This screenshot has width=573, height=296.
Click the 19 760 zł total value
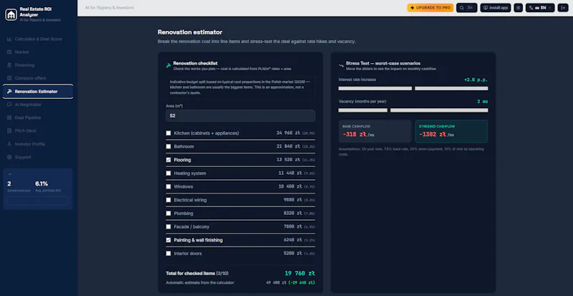click(299, 273)
